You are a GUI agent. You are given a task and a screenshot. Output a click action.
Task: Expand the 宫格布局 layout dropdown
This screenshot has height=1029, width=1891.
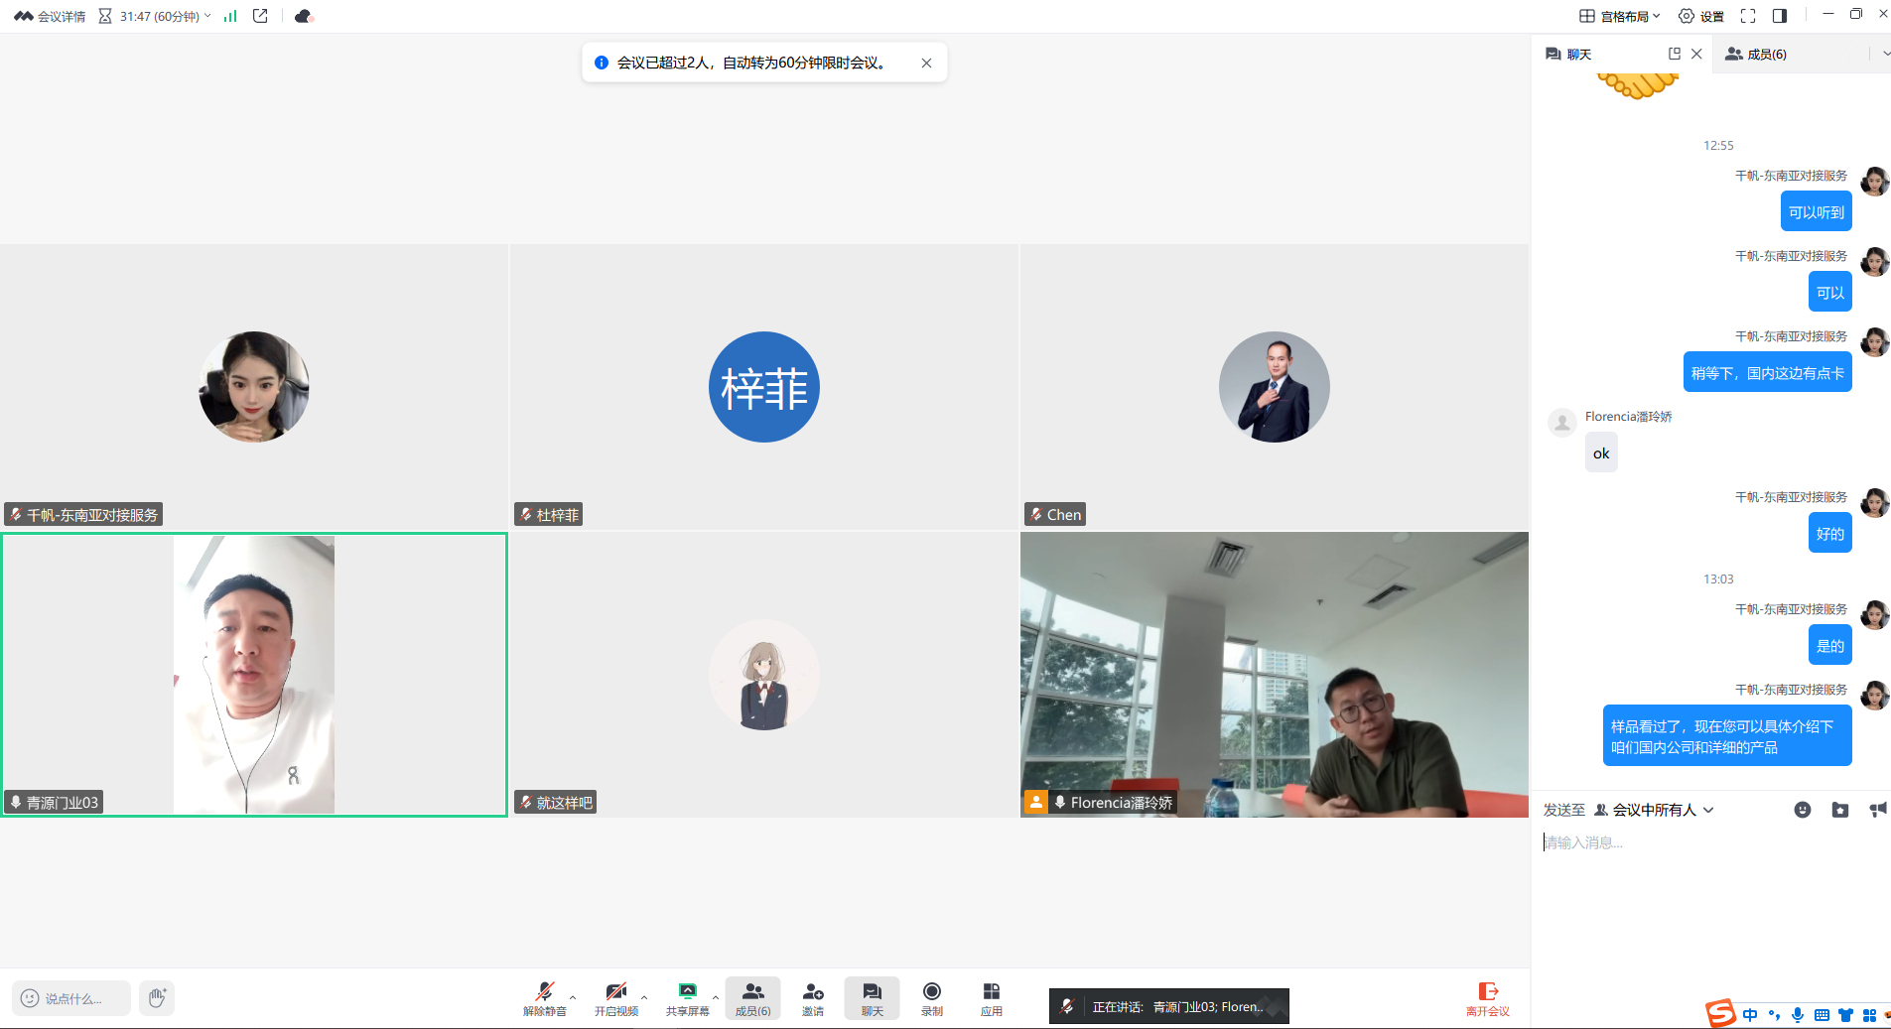1620,16
